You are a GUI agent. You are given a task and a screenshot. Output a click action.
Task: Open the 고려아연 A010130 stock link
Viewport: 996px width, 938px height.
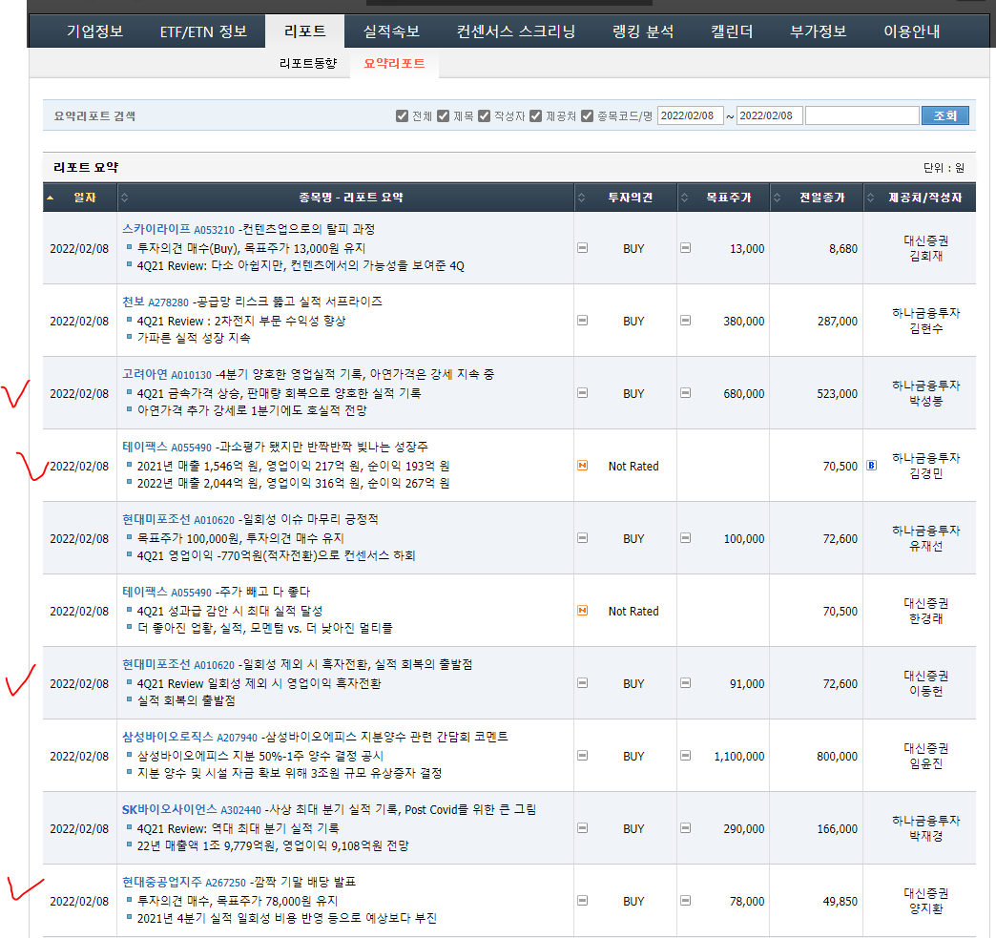click(x=166, y=374)
